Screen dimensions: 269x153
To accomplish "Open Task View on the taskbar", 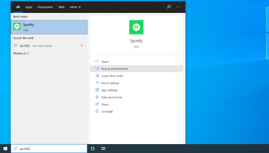I will [103, 148].
